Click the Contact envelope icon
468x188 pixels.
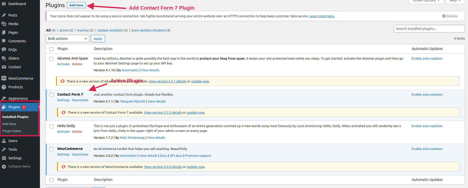(4, 67)
